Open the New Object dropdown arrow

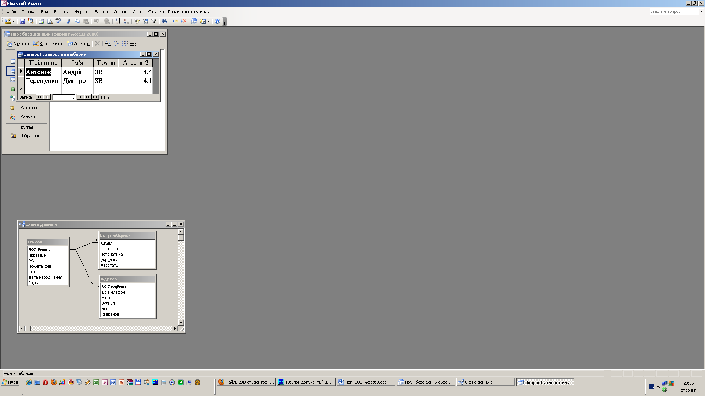point(209,21)
